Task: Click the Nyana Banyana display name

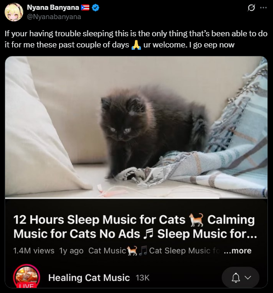Action: [x=53, y=7]
